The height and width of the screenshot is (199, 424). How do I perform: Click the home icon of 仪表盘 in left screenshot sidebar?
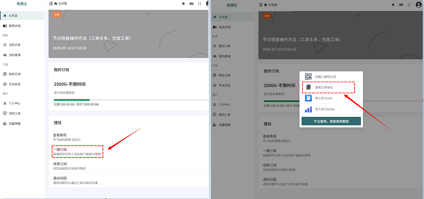point(5,16)
